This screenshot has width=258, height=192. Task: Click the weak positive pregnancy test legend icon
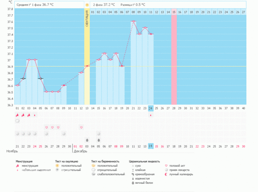(x=93, y=174)
